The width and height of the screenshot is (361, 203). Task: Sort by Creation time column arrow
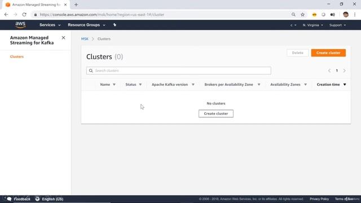coord(345,85)
